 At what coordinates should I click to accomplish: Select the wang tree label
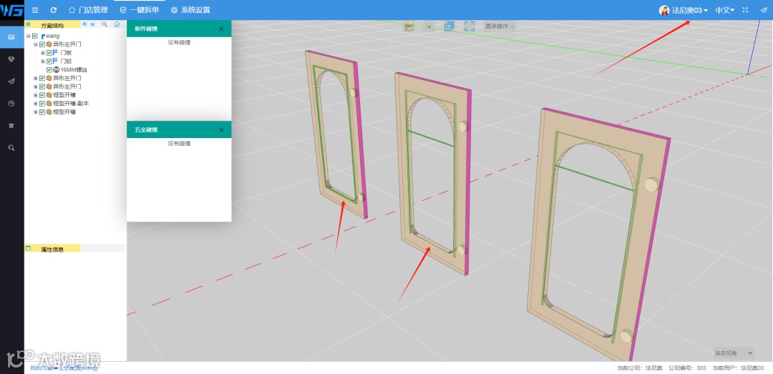(52, 36)
